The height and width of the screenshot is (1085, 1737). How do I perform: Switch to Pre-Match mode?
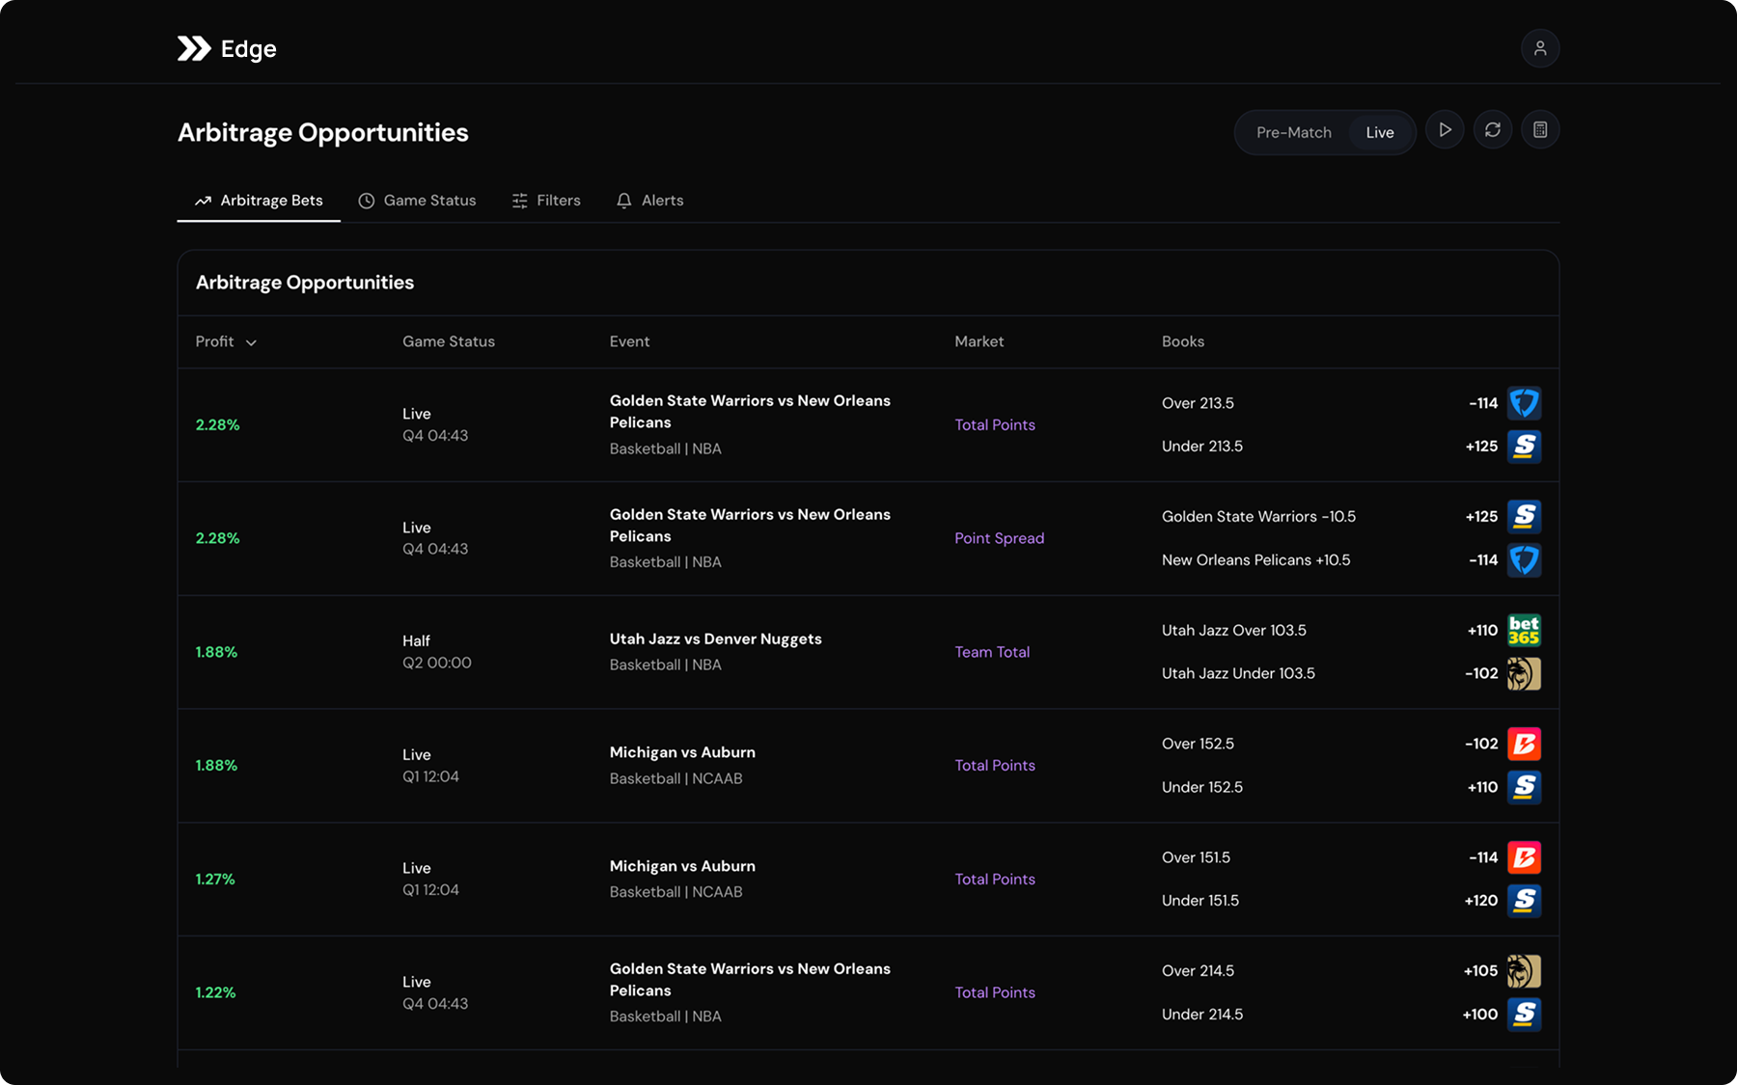pos(1293,132)
